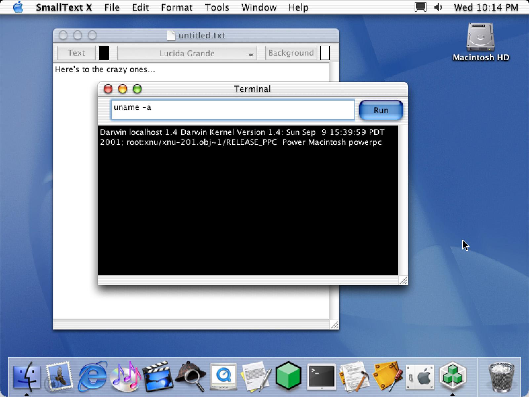Open Interface Builder in the dock
The width and height of the screenshot is (529, 397).
(x=387, y=376)
